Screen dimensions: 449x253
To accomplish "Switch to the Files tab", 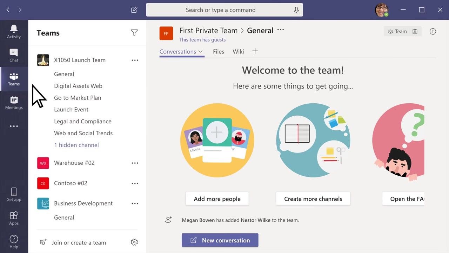I will (219, 52).
